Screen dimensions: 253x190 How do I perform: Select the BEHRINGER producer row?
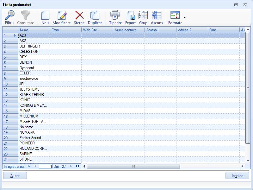[32, 46]
